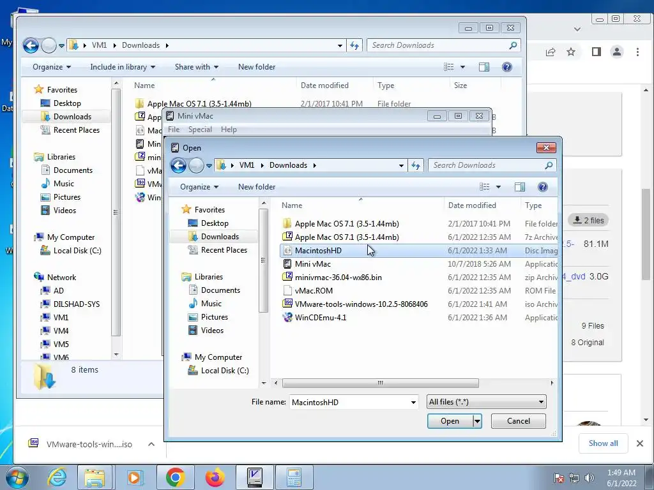Click the Forward arrow in Open dialog
The width and height of the screenshot is (654, 490).
click(196, 165)
